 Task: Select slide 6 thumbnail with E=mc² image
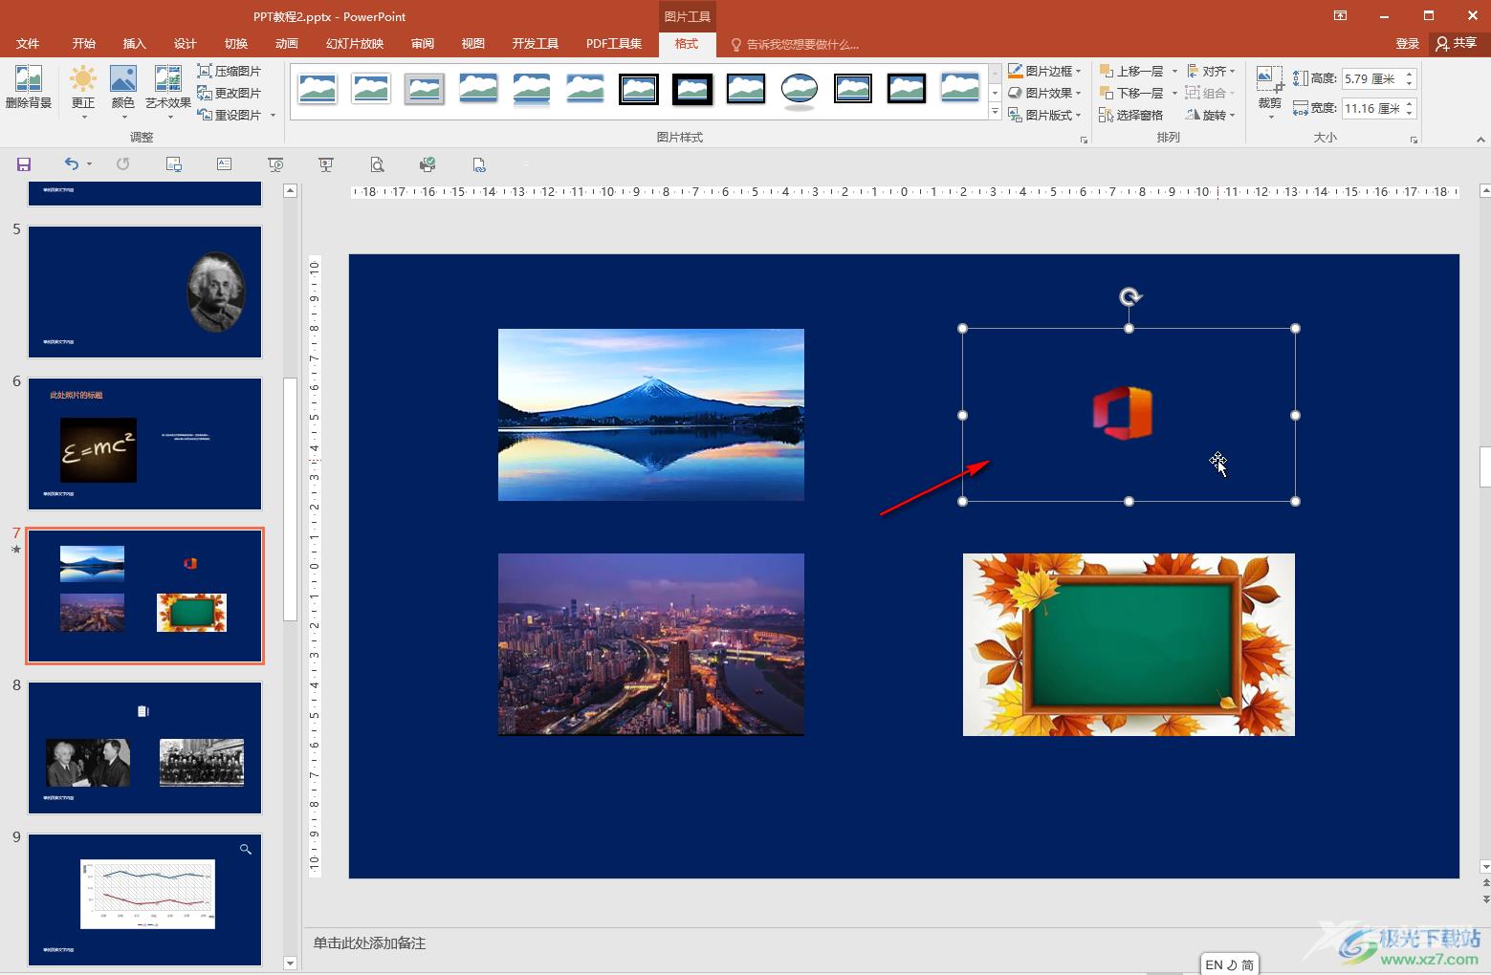click(x=144, y=444)
